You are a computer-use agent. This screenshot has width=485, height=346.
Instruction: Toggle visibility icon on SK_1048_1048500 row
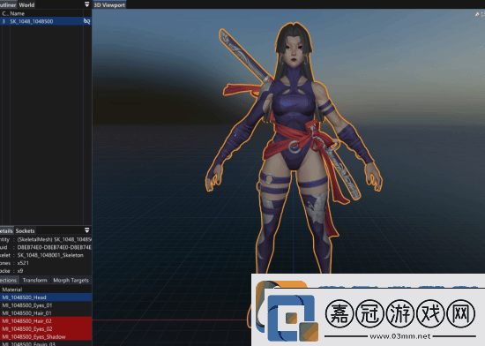(x=87, y=21)
